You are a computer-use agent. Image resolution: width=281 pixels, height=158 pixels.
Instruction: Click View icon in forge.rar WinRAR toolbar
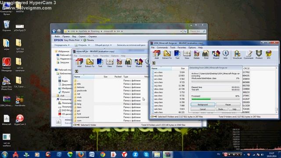point(187,54)
